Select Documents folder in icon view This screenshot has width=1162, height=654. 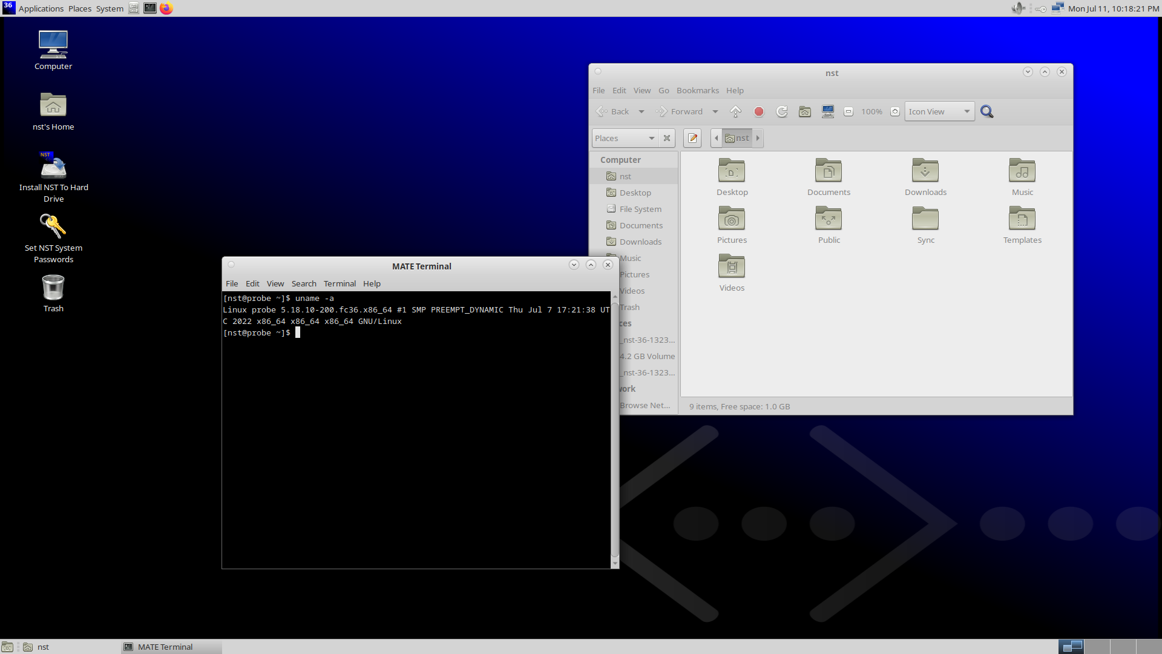coord(829,177)
